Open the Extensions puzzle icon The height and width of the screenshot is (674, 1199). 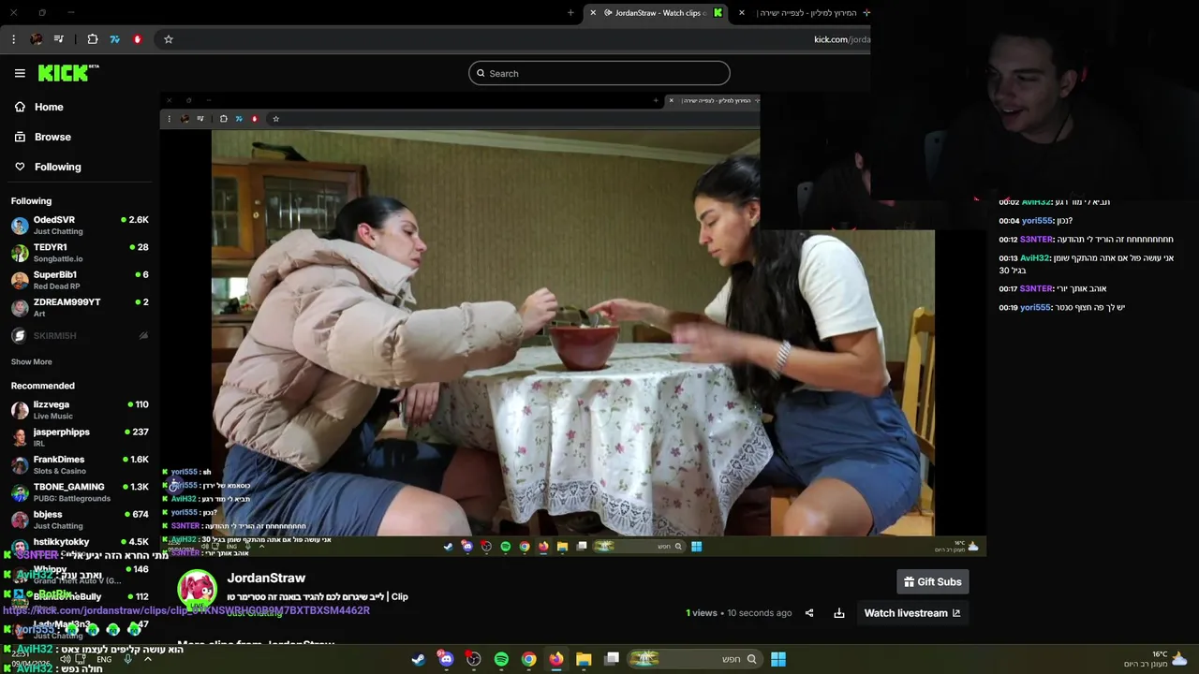(x=93, y=39)
